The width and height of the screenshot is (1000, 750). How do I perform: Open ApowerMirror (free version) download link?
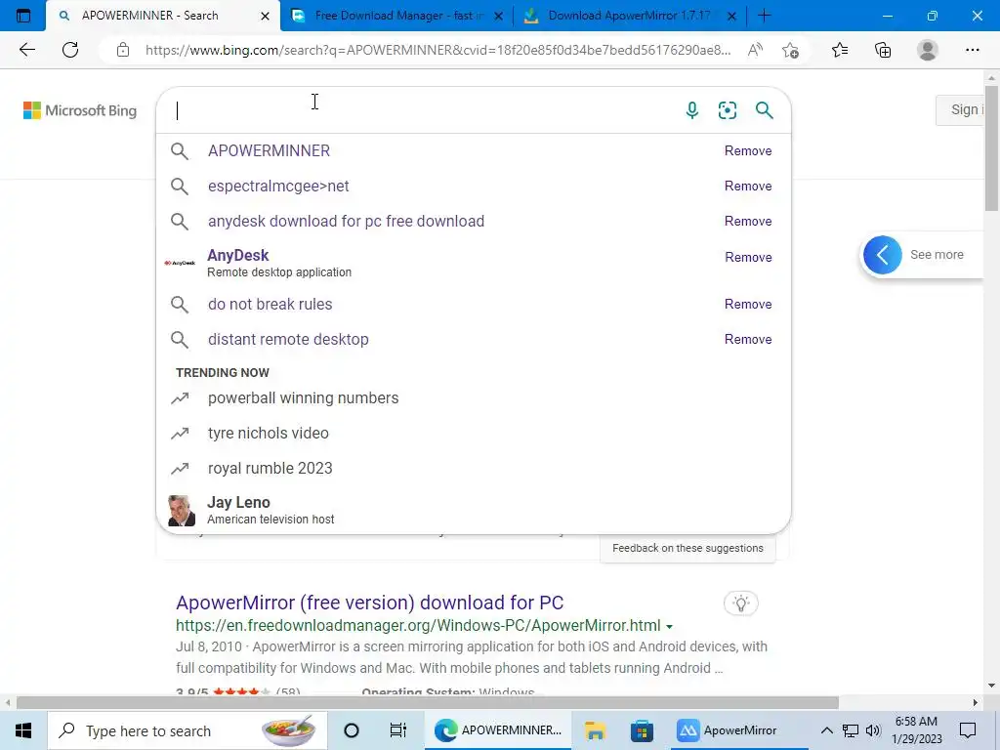(x=369, y=603)
